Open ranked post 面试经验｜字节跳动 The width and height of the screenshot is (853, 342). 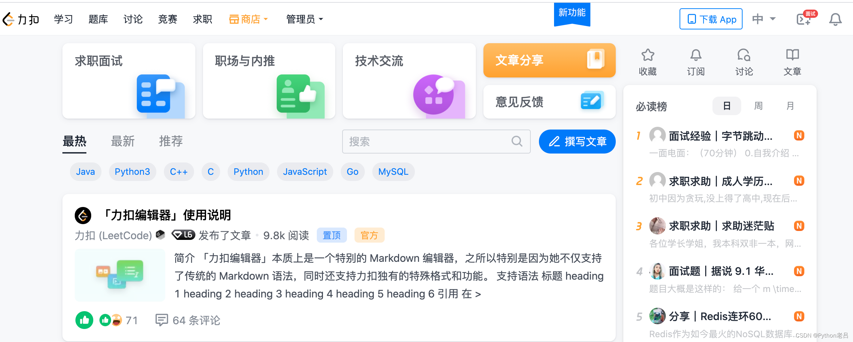click(721, 136)
